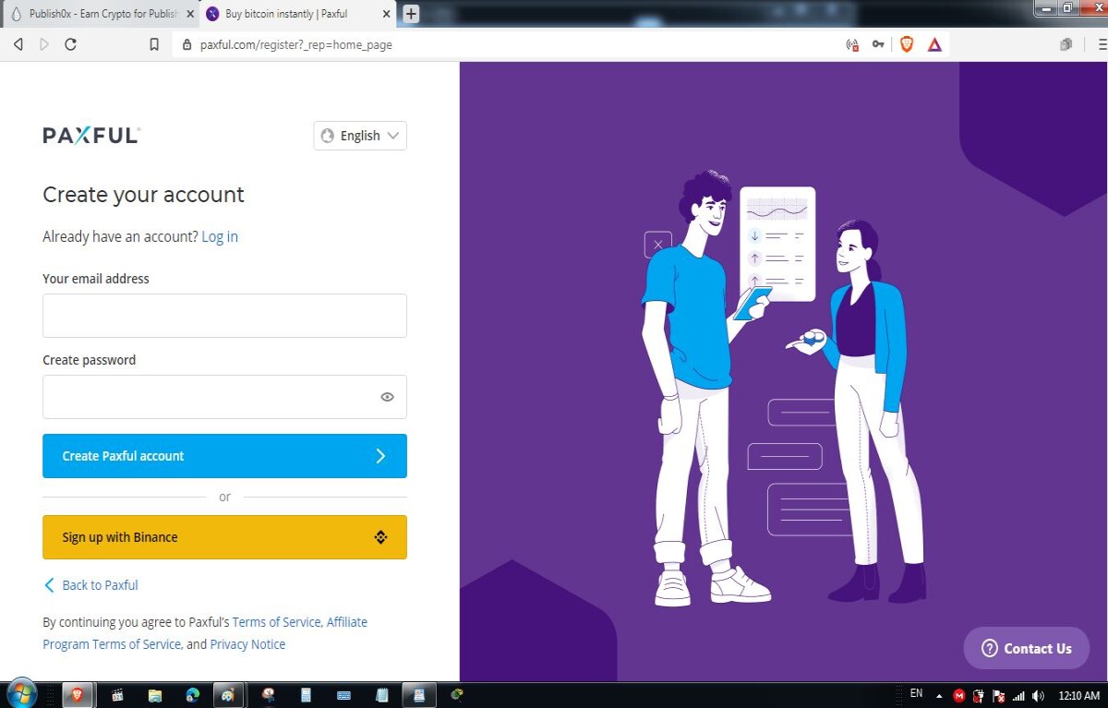Show hidden tray icons arrow
Image resolution: width=1108 pixels, height=708 pixels.
[939, 696]
